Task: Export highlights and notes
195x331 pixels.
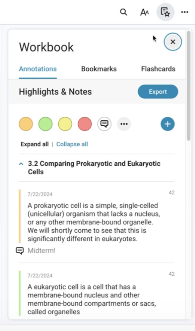Action: tap(158, 92)
